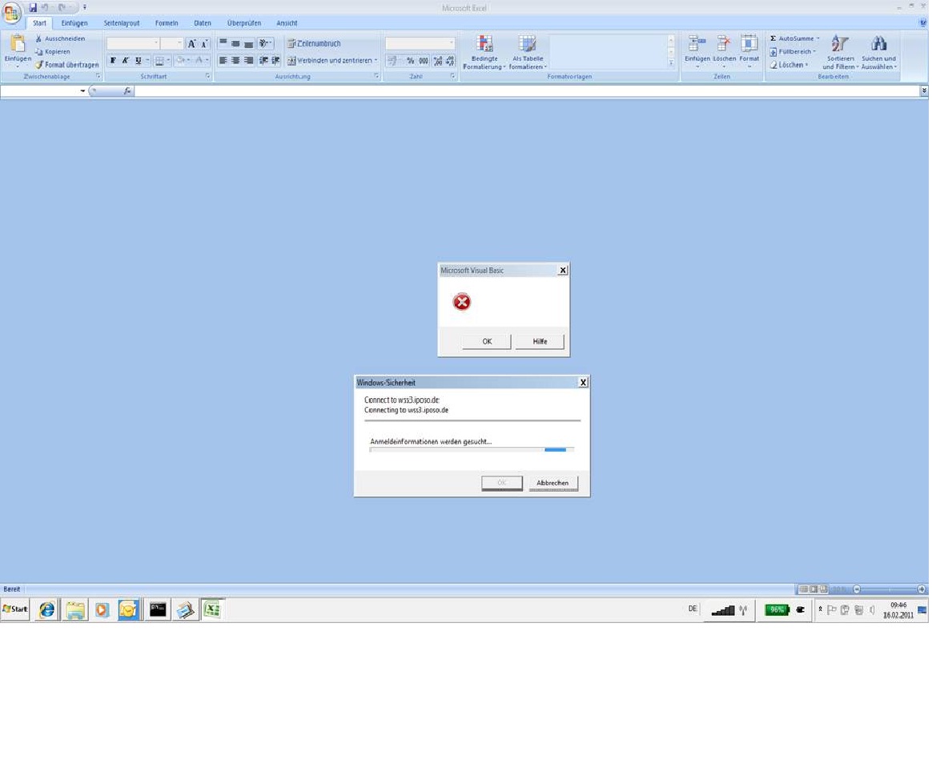The width and height of the screenshot is (932, 768).
Task: Paste clipboard using Einfügen icon
Action: coord(18,45)
